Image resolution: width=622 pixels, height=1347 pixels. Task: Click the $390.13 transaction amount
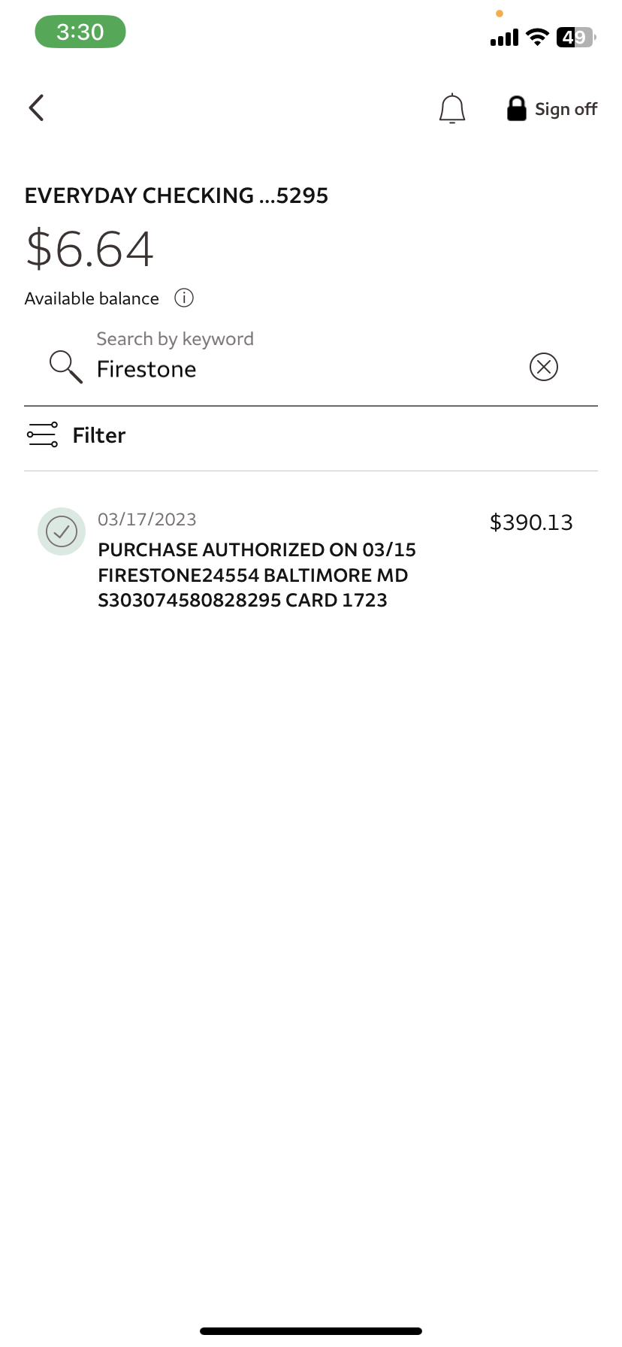(x=530, y=522)
